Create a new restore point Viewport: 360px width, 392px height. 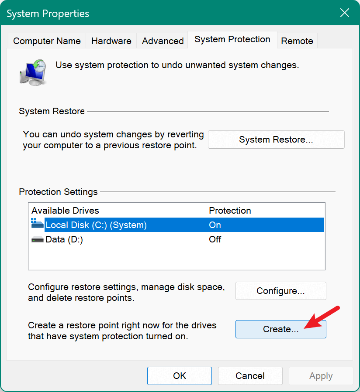coord(280,329)
